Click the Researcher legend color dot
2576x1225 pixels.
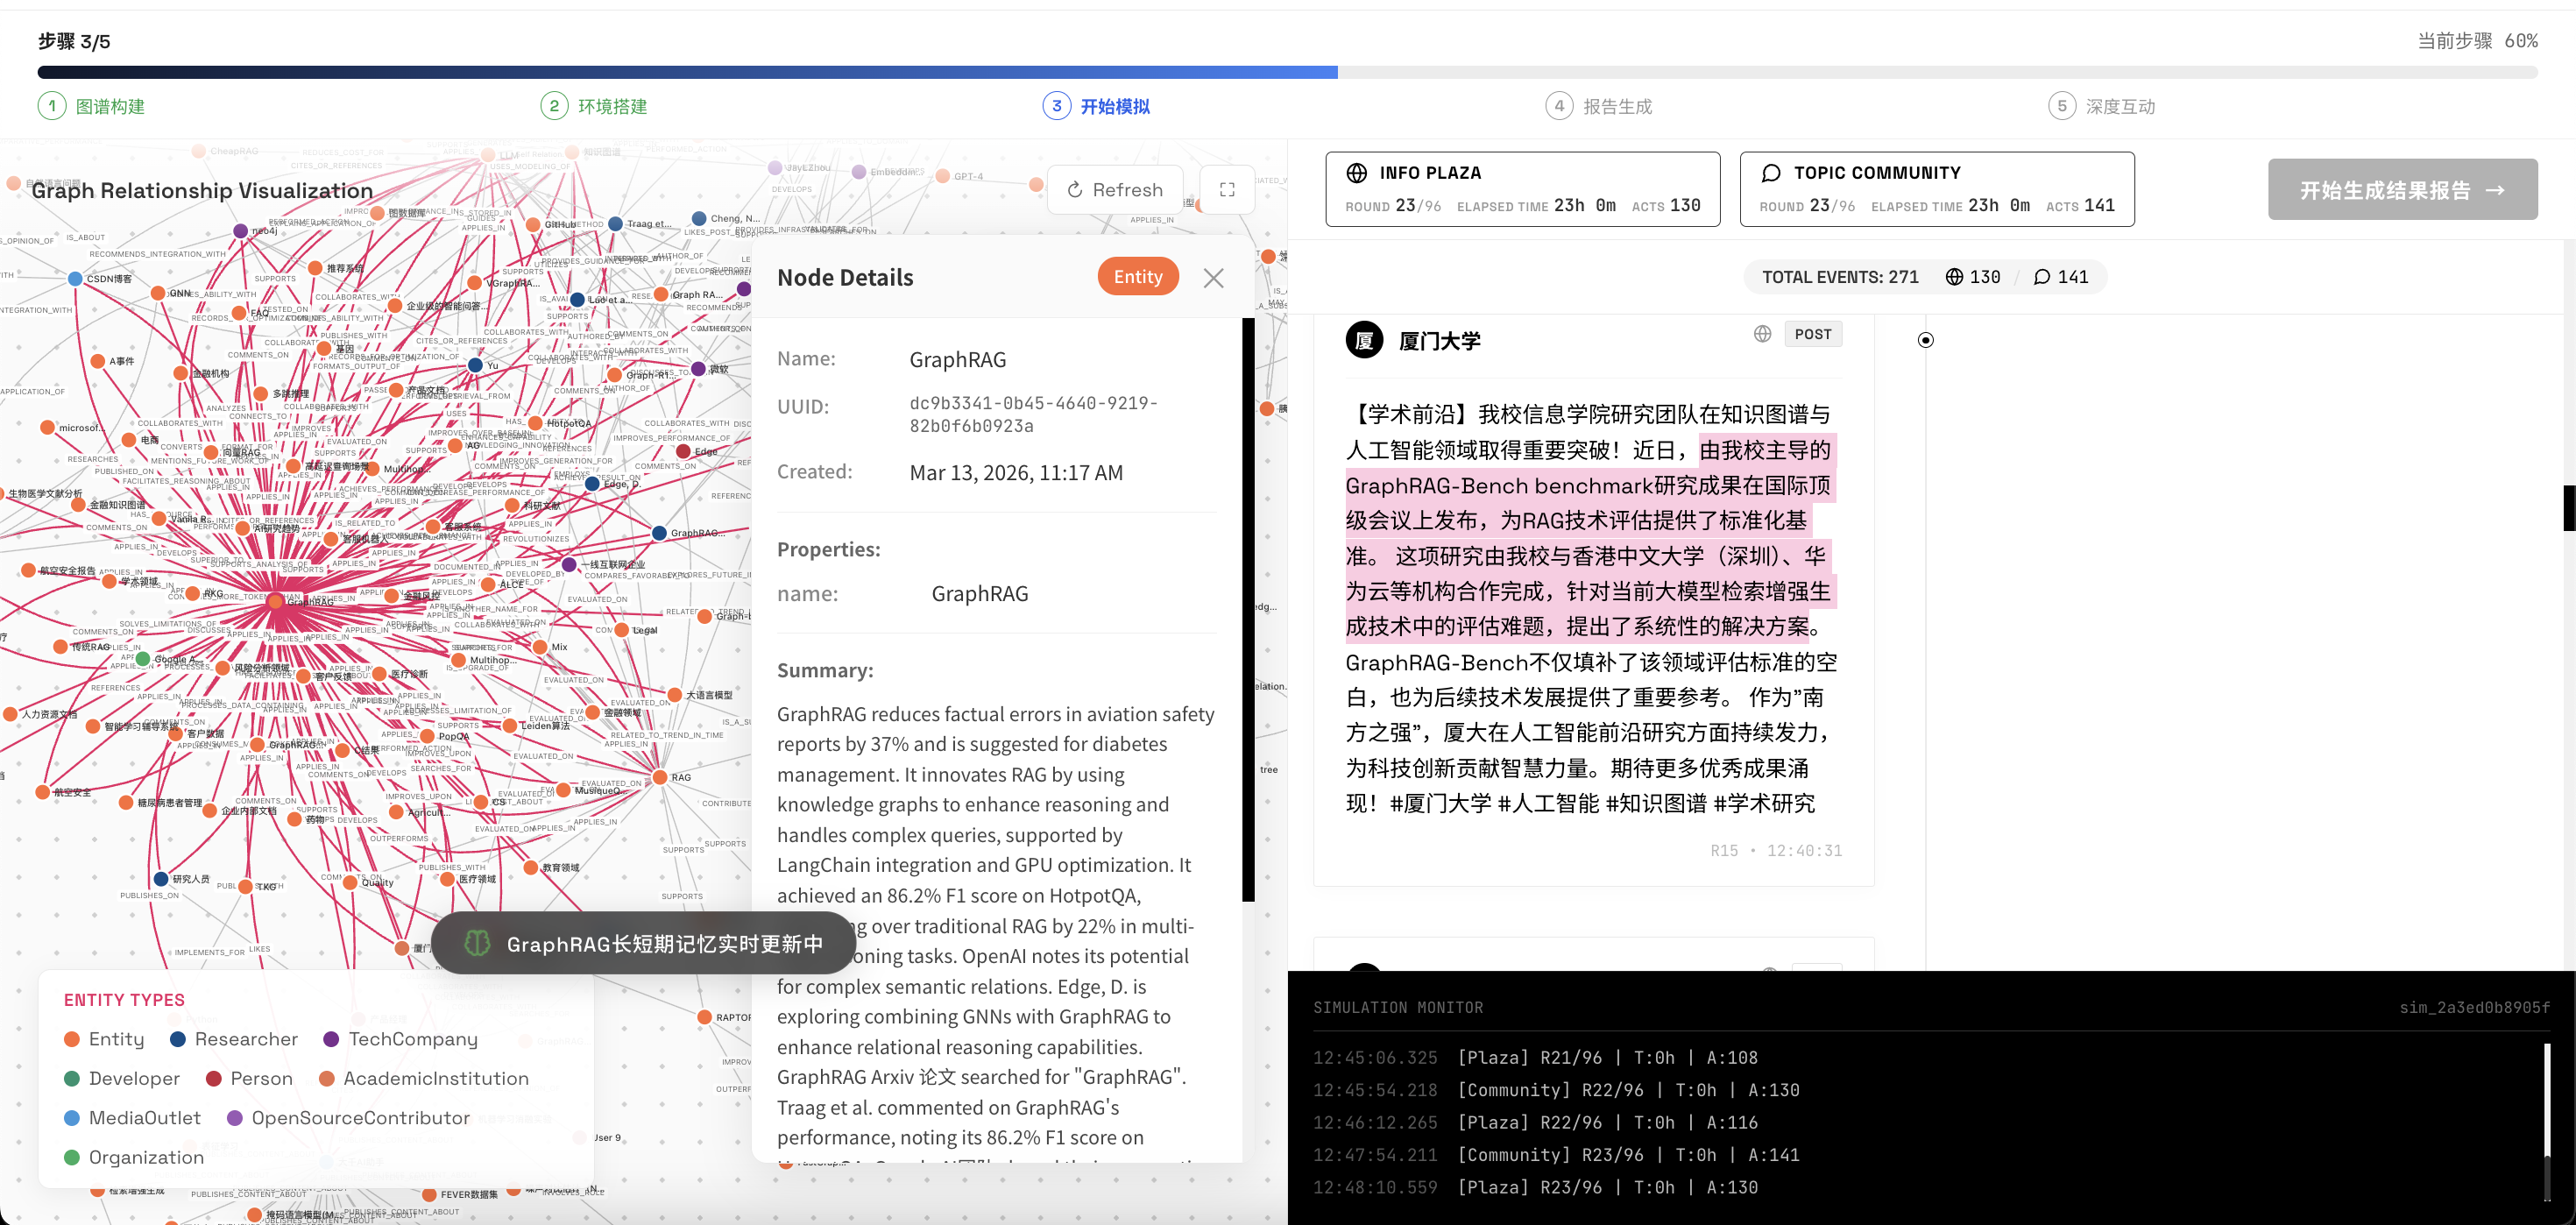point(178,1039)
